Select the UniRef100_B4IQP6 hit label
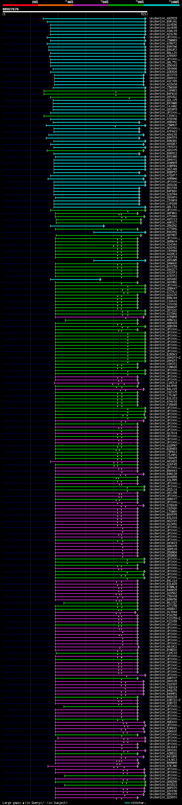182x805 pixels. [163, 756]
